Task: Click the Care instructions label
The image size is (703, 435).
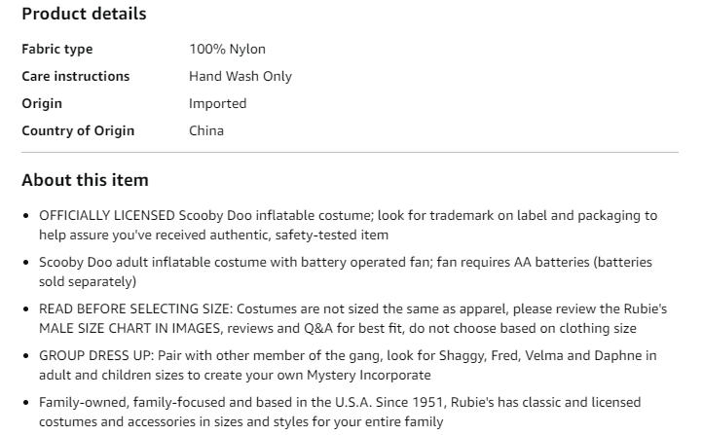Action: pos(75,76)
